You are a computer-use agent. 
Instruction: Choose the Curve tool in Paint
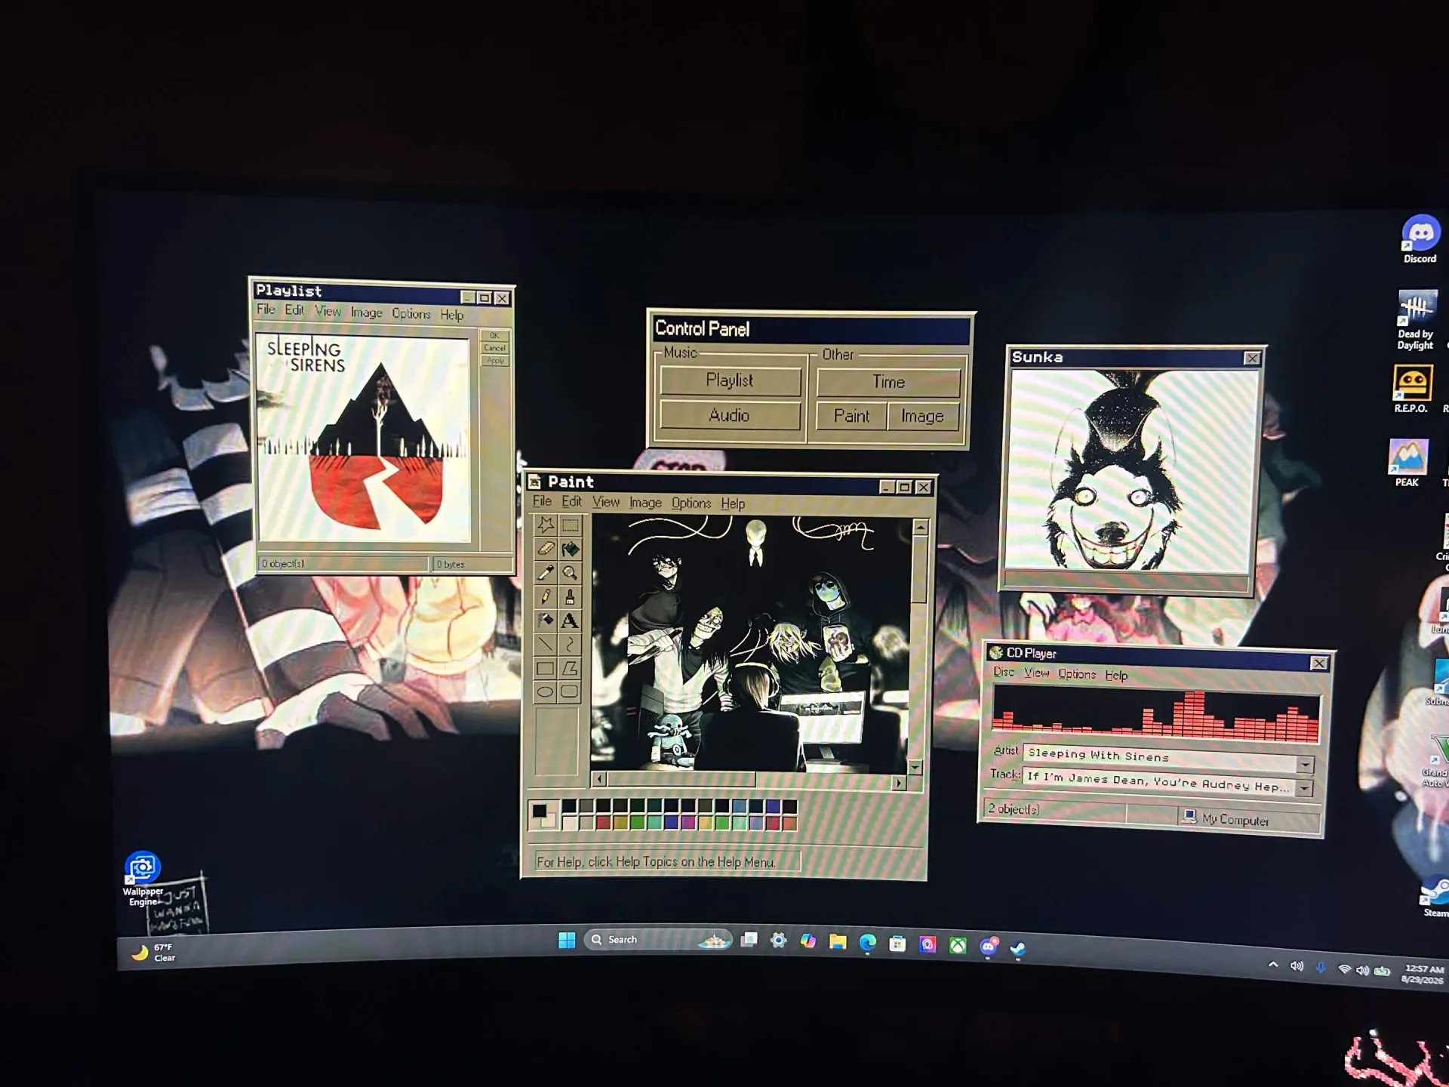[570, 645]
